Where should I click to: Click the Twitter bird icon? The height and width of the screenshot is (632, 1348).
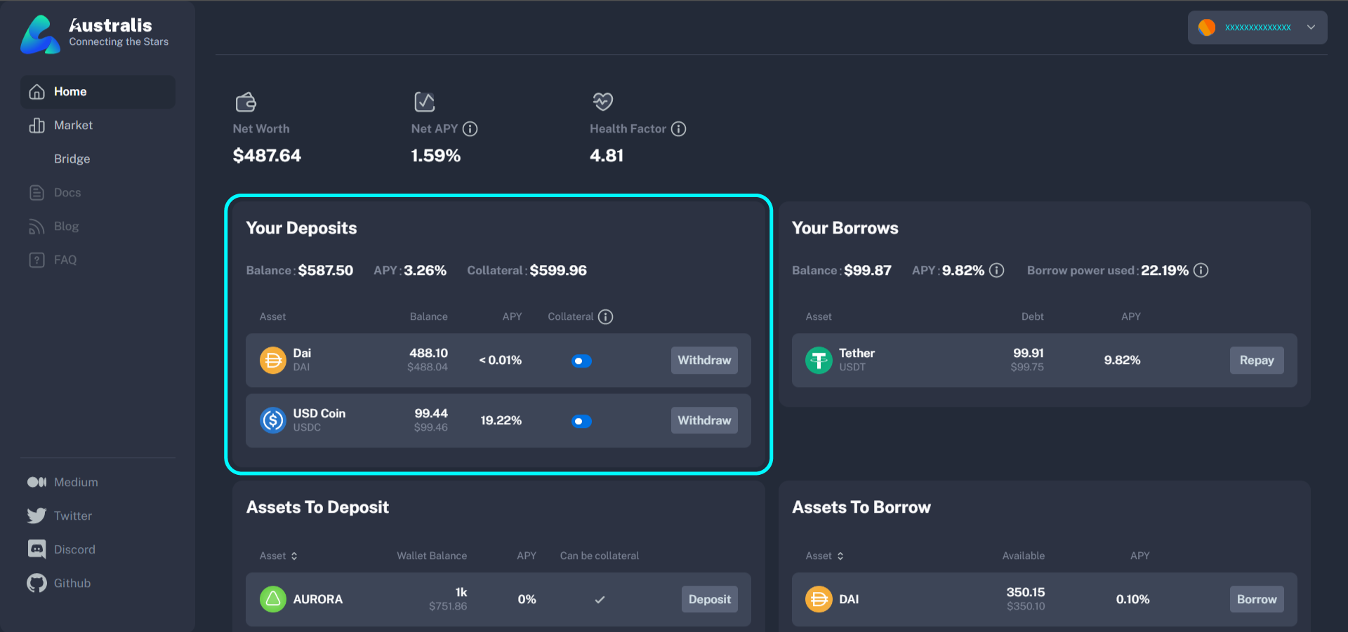37,516
